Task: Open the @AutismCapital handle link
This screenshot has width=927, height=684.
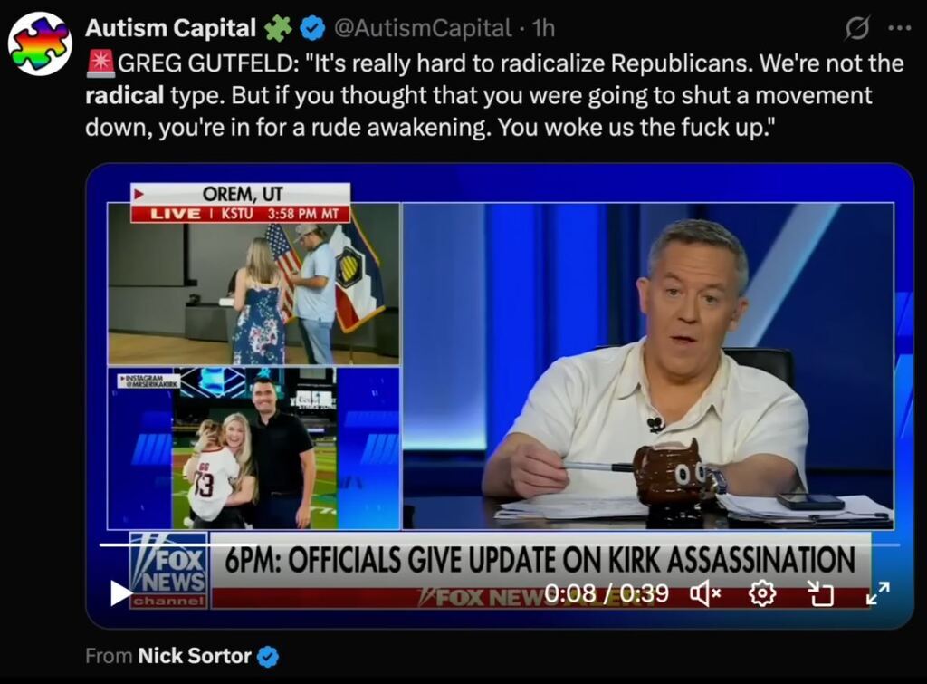Action: click(423, 28)
